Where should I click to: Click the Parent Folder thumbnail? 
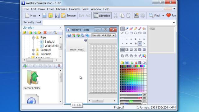click(x=32, y=80)
